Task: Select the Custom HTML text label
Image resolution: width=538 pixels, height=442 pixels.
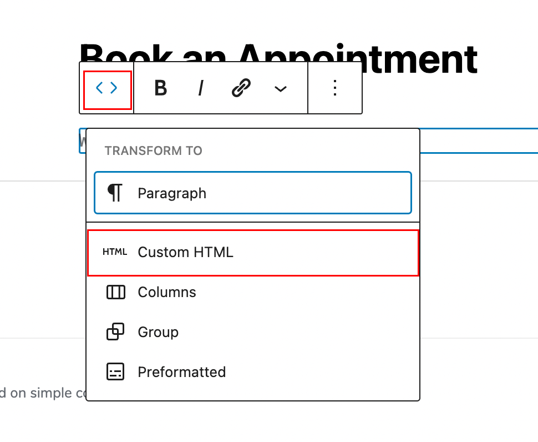Action: coord(185,252)
